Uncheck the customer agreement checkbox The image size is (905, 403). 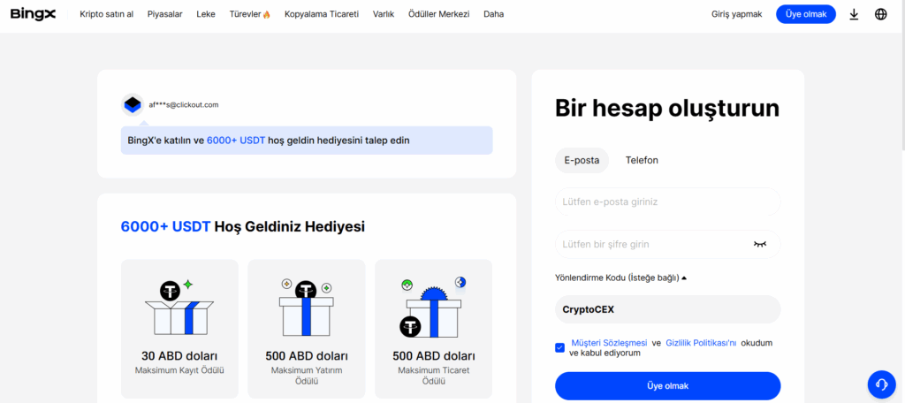[x=559, y=347]
